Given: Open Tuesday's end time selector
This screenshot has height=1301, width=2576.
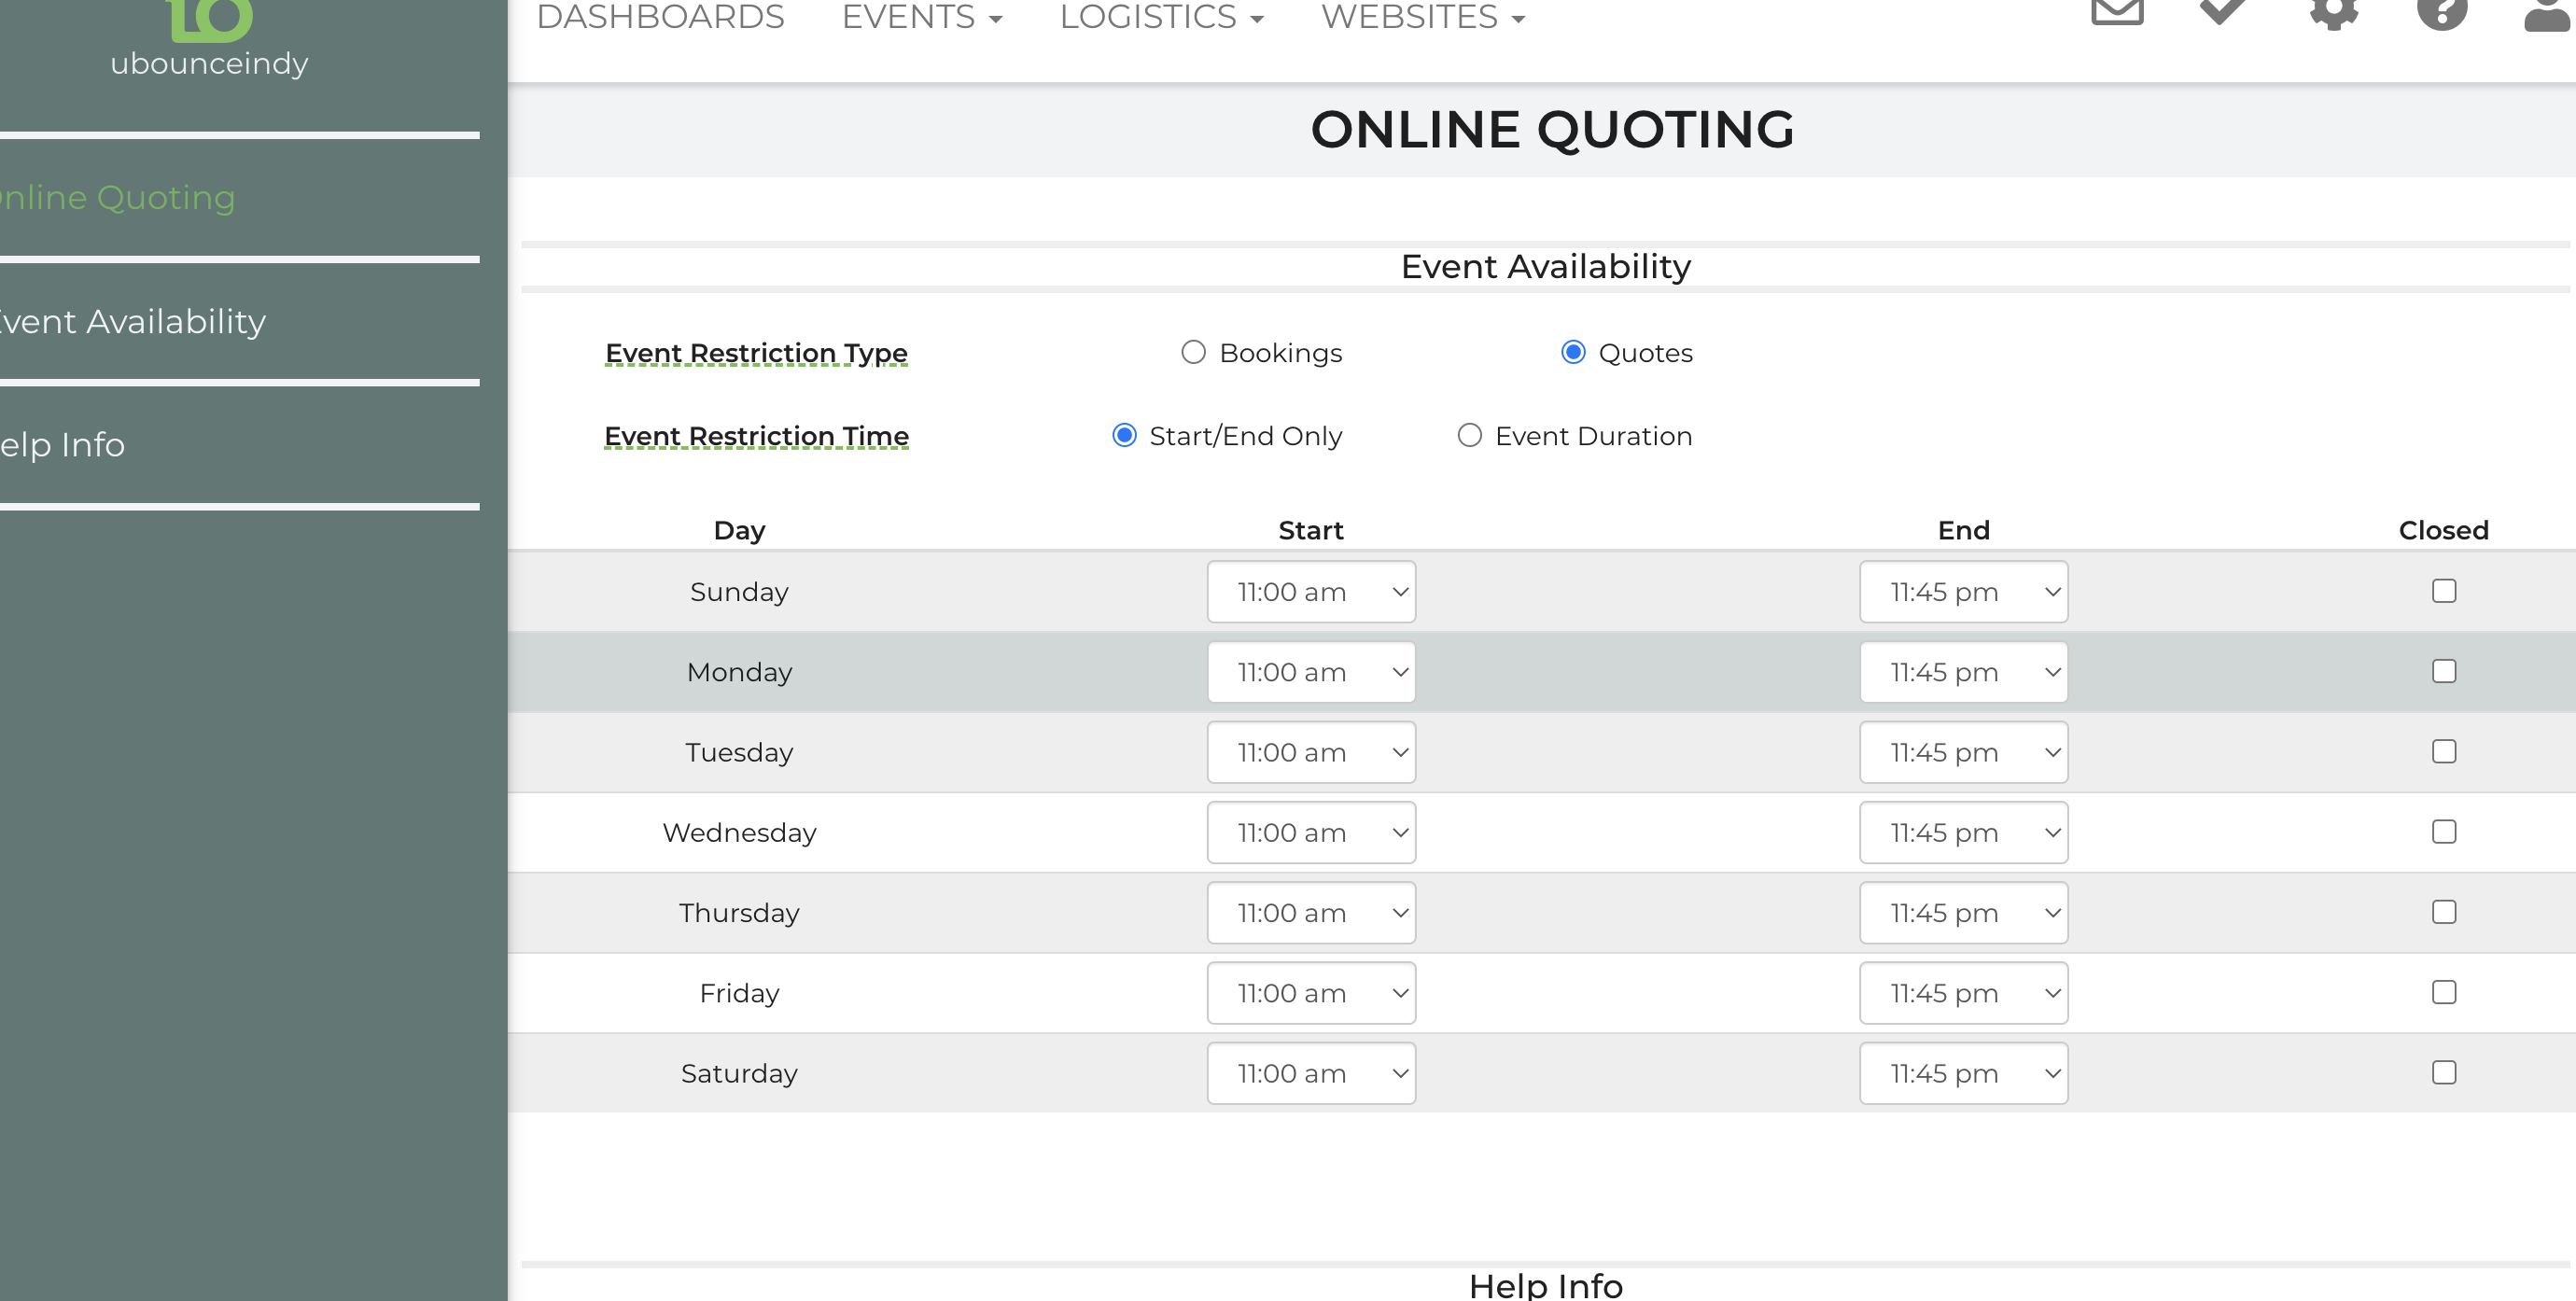Looking at the screenshot, I should tap(1962, 752).
